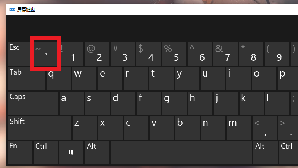The image size is (298, 168).
Task: Click the @ 2 key
Action: tap(97, 54)
